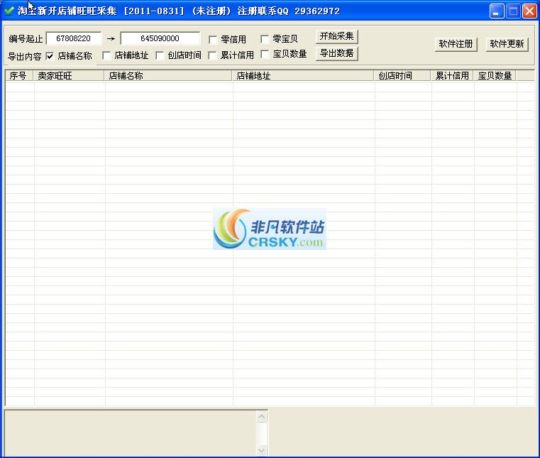Focus the start number field 67808220

point(74,38)
